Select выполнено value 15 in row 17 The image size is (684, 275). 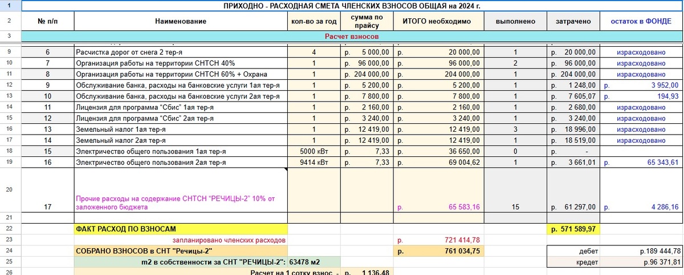point(515,190)
